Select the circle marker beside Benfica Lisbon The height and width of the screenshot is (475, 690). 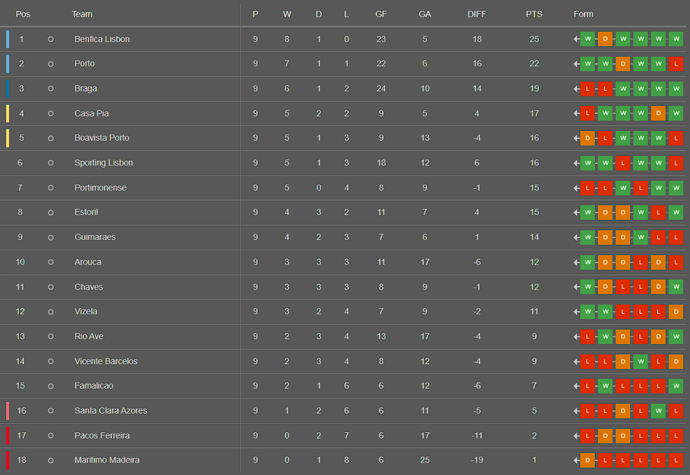[x=50, y=39]
